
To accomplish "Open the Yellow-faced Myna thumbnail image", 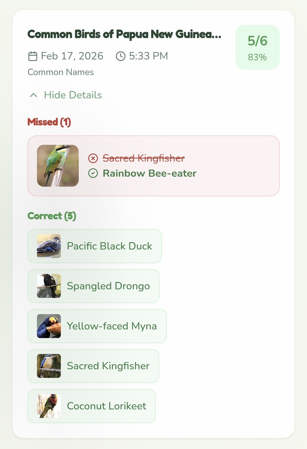I will 49,326.
